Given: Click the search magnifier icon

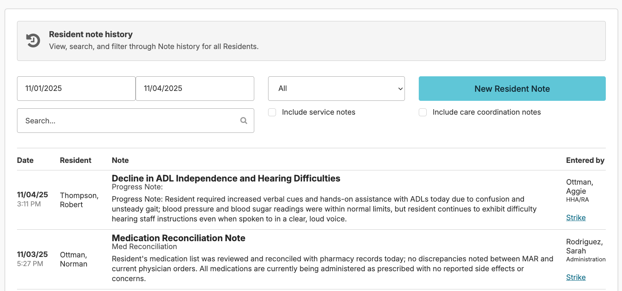Looking at the screenshot, I should click(x=244, y=121).
